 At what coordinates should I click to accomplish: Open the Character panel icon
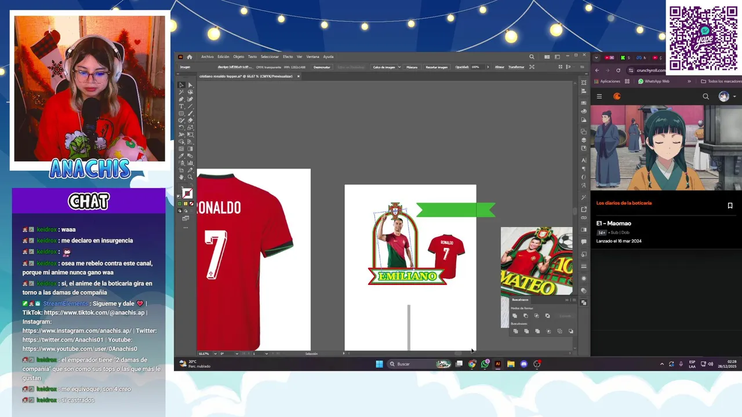[584, 160]
